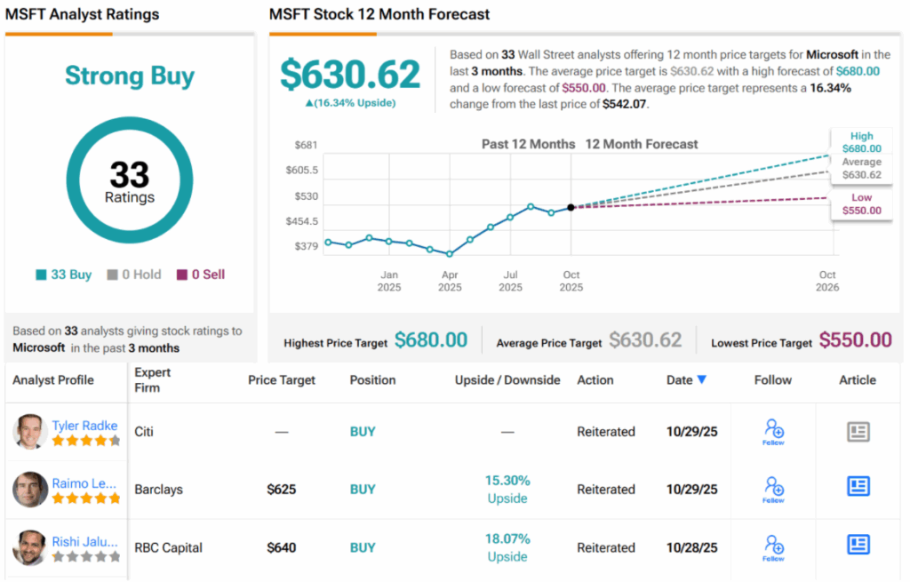Click the Upside / Downside column header
This screenshot has width=910, height=582.
[507, 379]
